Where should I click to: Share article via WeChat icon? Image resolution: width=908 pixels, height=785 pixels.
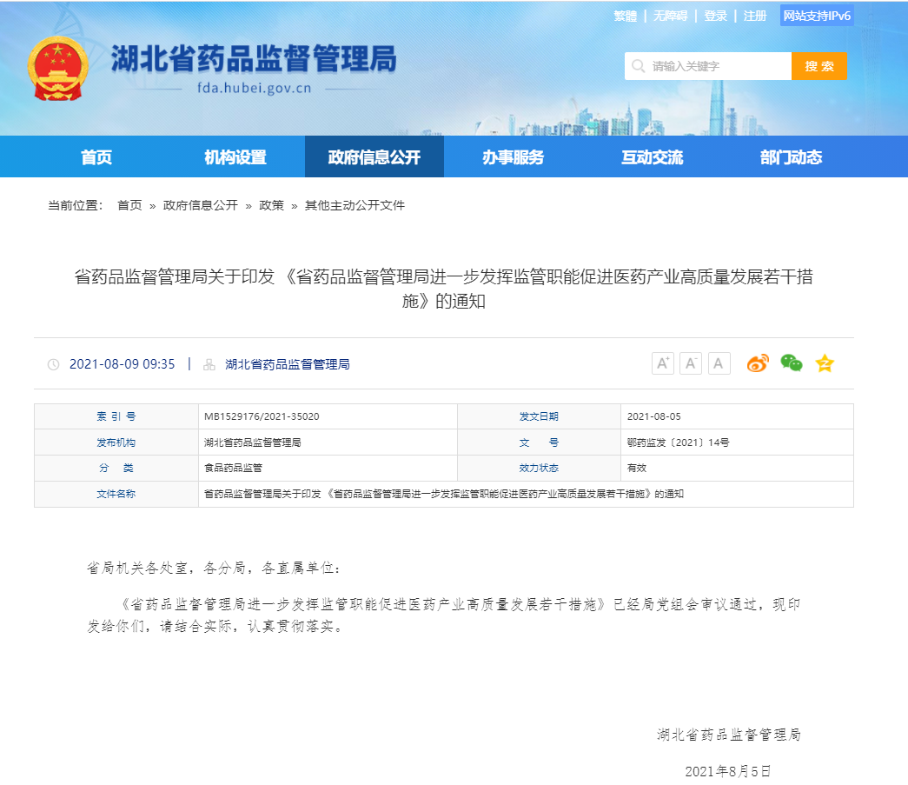[791, 363]
